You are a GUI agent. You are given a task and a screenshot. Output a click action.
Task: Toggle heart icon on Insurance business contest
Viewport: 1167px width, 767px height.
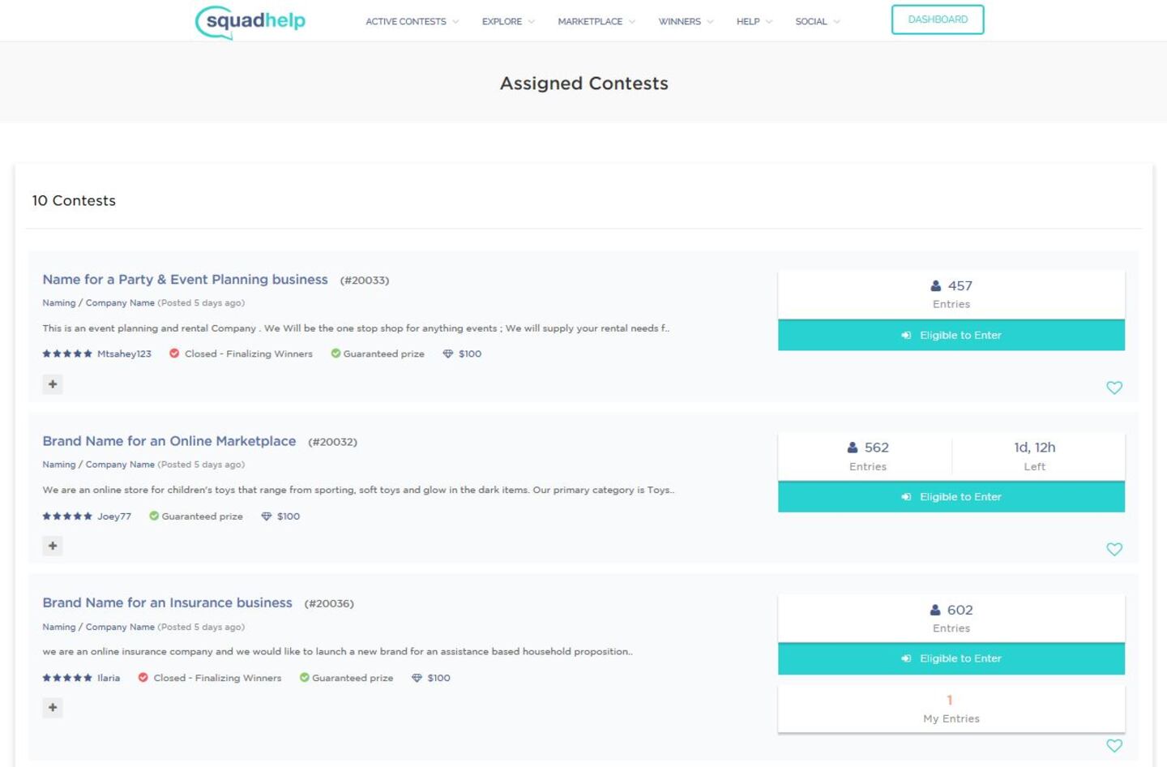tap(1114, 745)
